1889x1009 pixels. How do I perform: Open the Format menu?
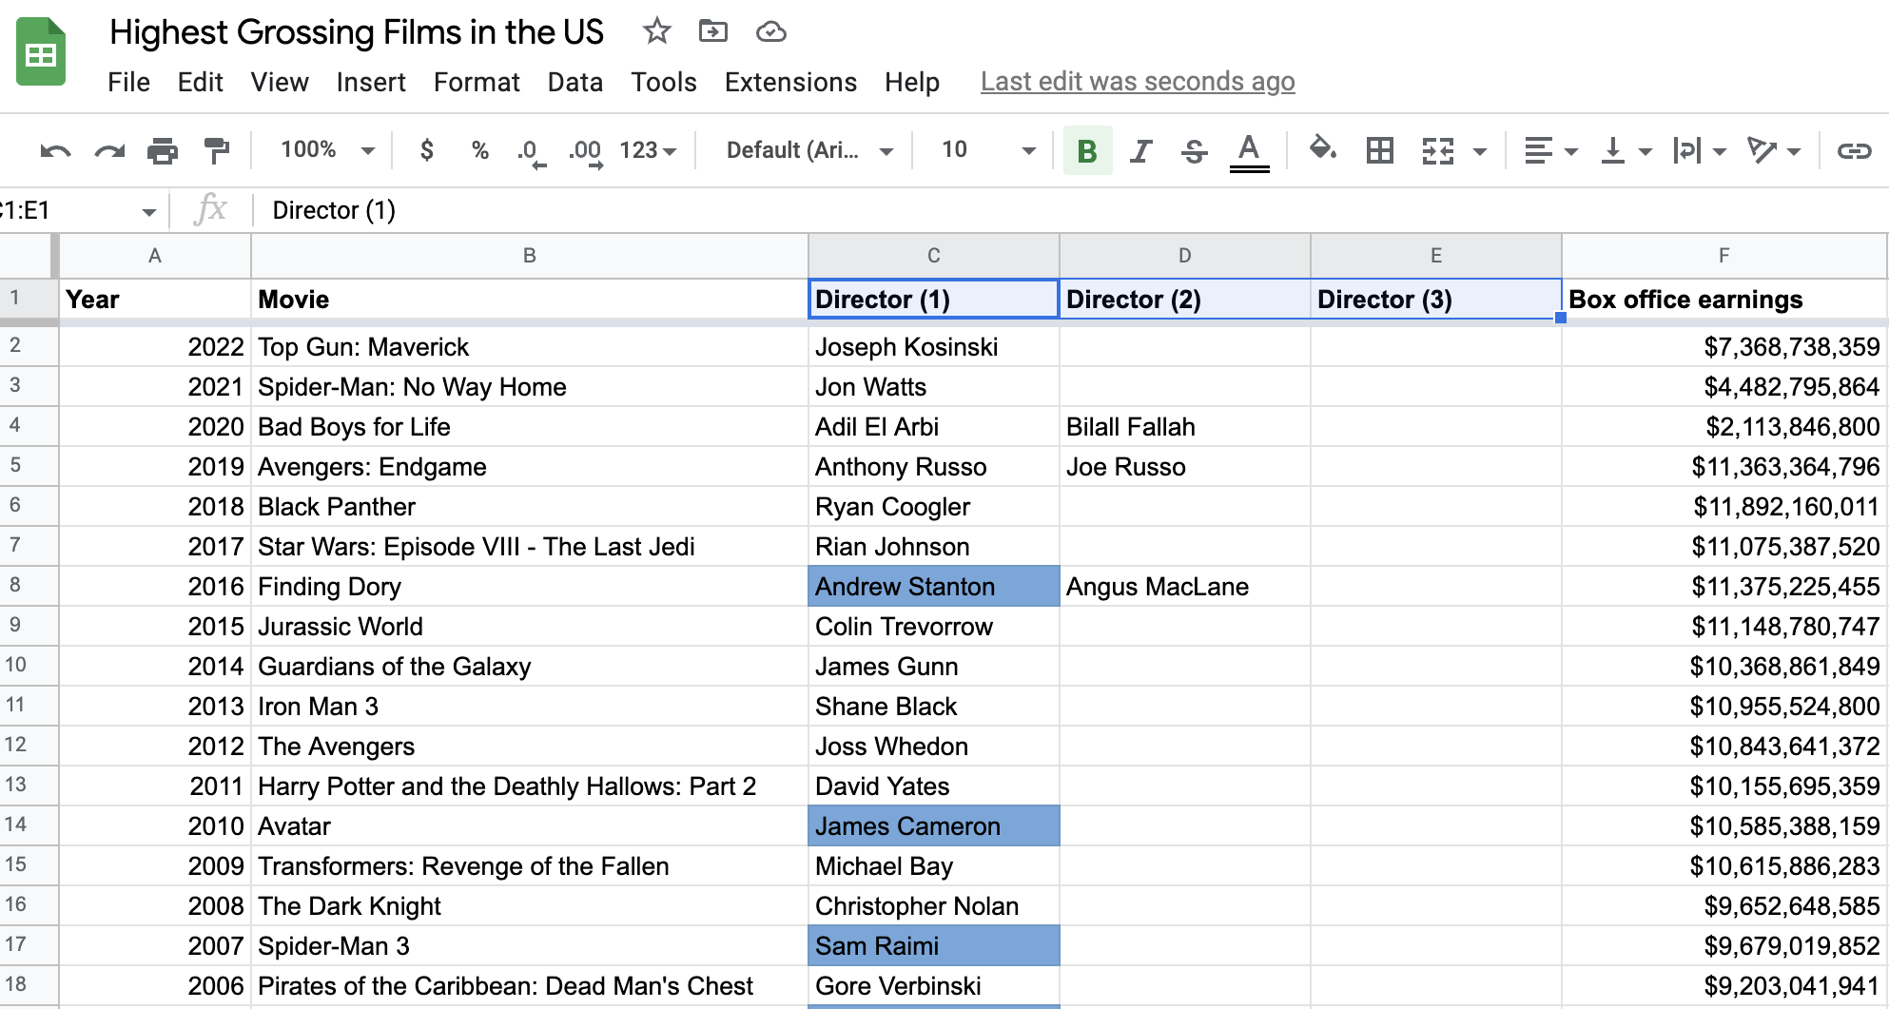(477, 82)
